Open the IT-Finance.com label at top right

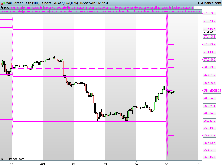coord(210,3)
